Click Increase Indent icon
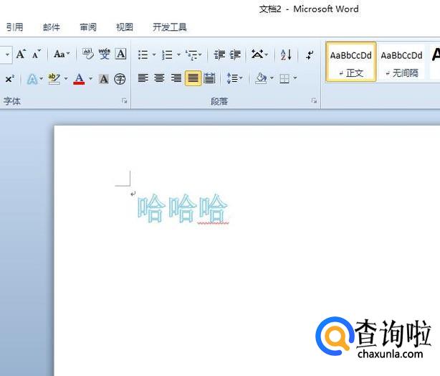 click(x=235, y=55)
